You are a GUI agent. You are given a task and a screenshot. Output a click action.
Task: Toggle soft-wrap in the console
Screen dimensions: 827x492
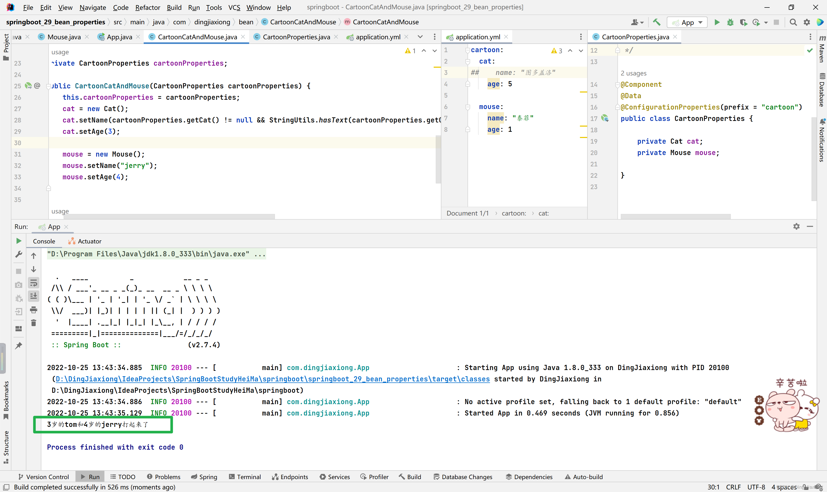[34, 283]
